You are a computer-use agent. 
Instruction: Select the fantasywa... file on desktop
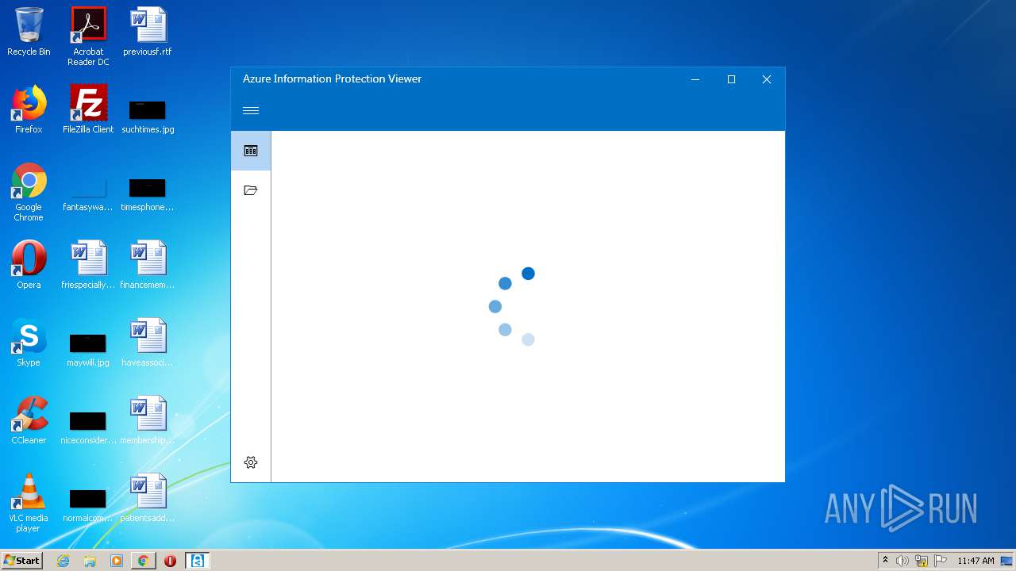pos(88,195)
